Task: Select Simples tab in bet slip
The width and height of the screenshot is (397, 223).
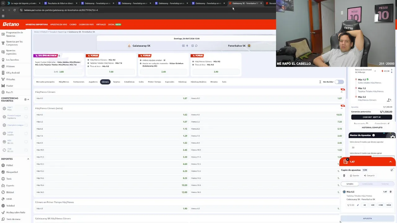Action: click(x=350, y=184)
